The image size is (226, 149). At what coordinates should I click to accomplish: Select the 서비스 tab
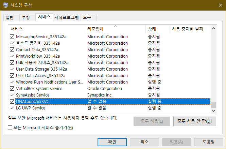(44, 17)
